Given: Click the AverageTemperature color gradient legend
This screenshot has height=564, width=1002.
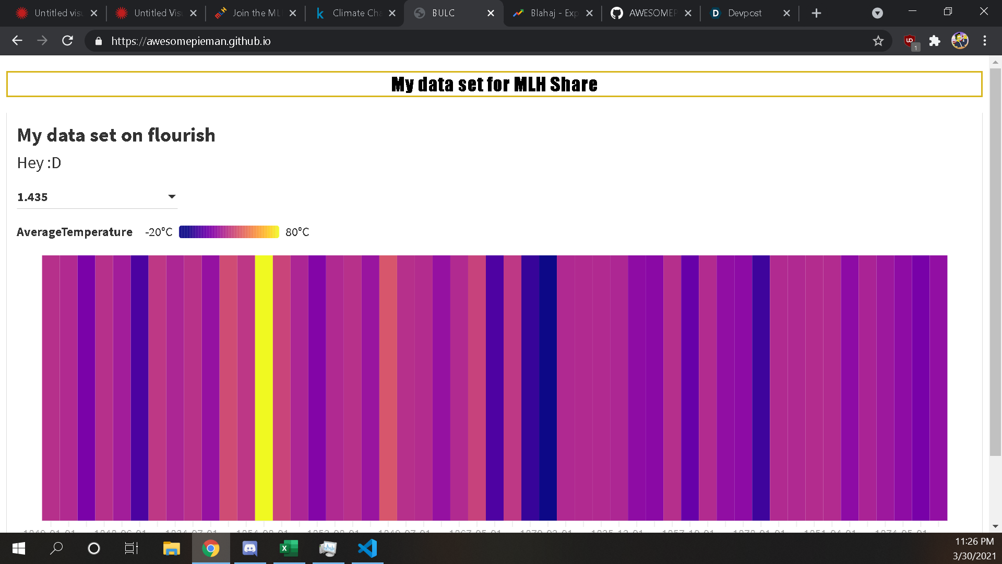Looking at the screenshot, I should (x=229, y=231).
